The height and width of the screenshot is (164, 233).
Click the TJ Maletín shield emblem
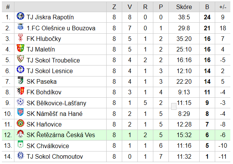(20, 48)
